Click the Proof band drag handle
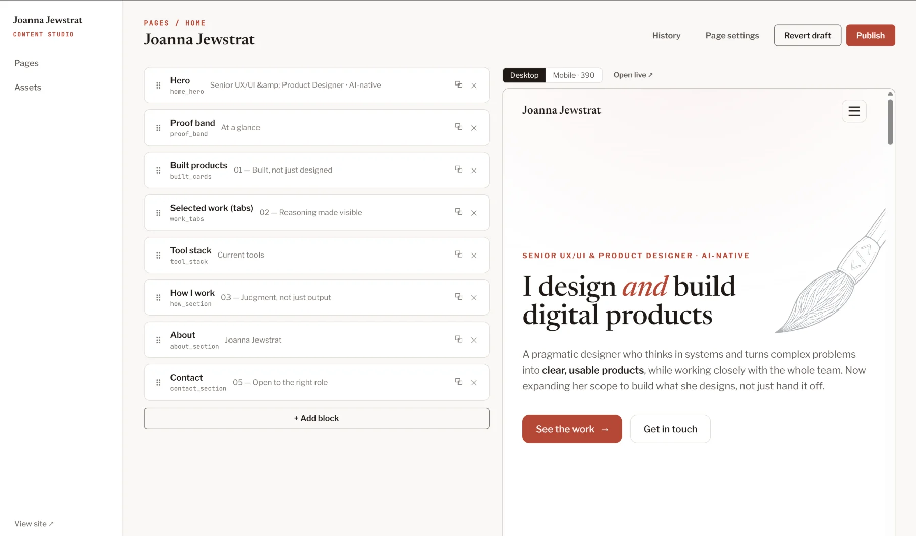This screenshot has height=536, width=916. [x=158, y=128]
